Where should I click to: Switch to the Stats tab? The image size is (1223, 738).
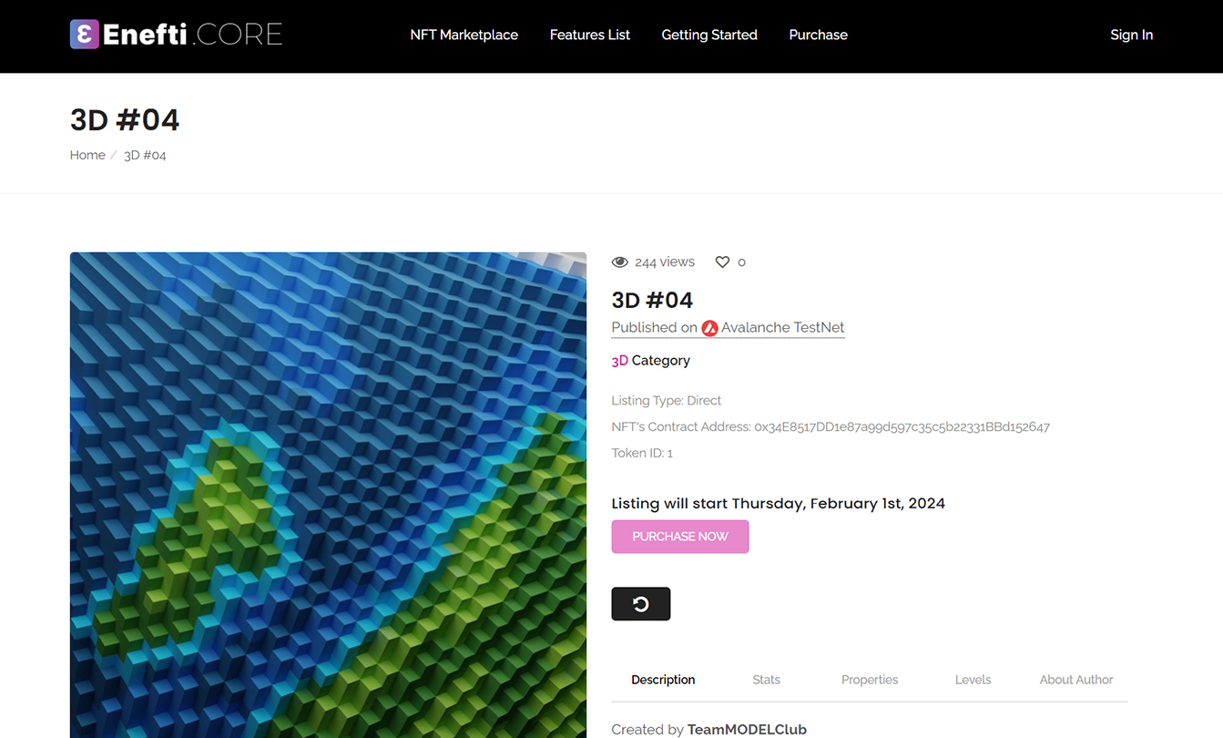(767, 680)
